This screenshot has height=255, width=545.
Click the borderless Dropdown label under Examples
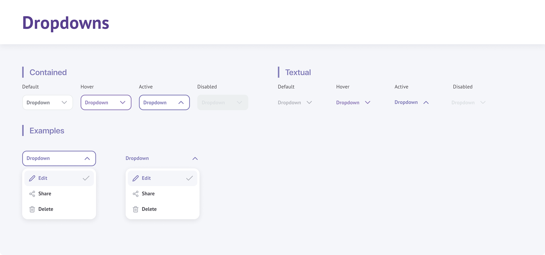point(137,158)
